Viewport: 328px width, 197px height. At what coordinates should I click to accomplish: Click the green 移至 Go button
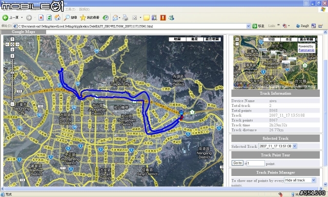tap(258, 26)
